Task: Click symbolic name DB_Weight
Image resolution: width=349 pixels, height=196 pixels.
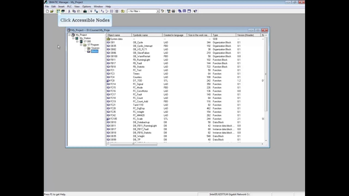Action: tap(139, 136)
